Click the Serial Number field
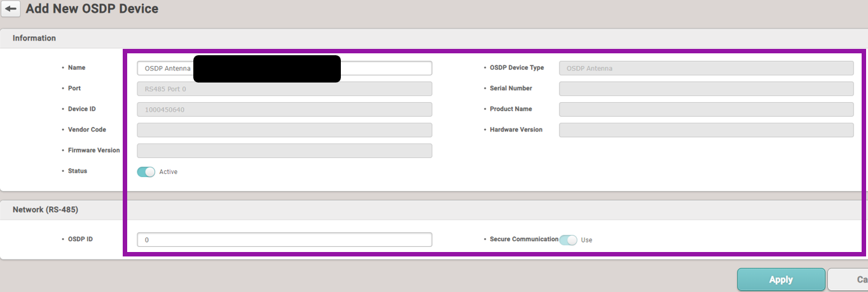 click(x=706, y=89)
